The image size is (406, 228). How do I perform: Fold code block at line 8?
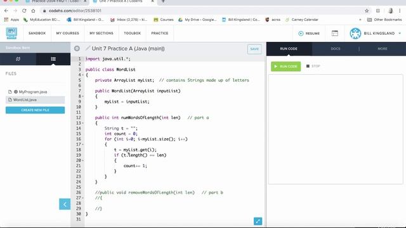tap(82, 96)
